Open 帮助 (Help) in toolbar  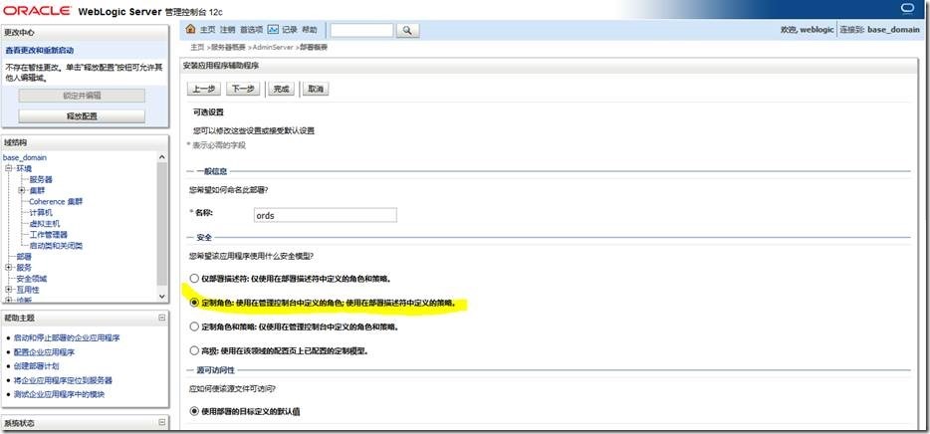[310, 30]
